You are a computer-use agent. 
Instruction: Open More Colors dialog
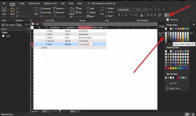point(174,88)
